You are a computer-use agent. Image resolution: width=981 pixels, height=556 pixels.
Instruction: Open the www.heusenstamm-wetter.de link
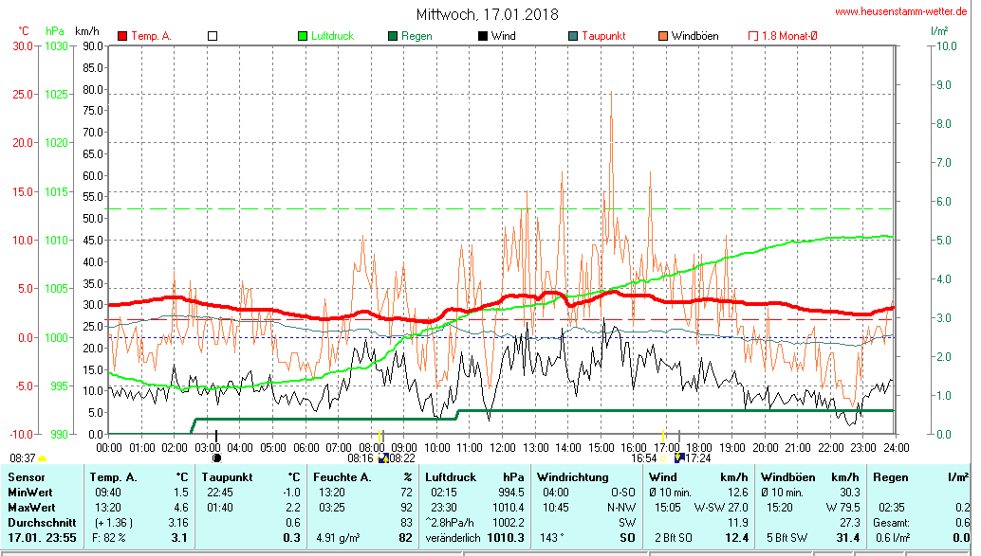point(902,11)
